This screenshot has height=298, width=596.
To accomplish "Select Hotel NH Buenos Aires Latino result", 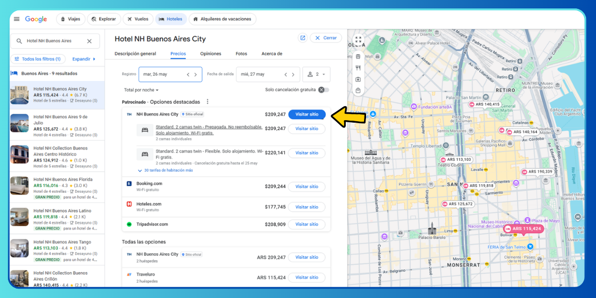I will (x=57, y=220).
